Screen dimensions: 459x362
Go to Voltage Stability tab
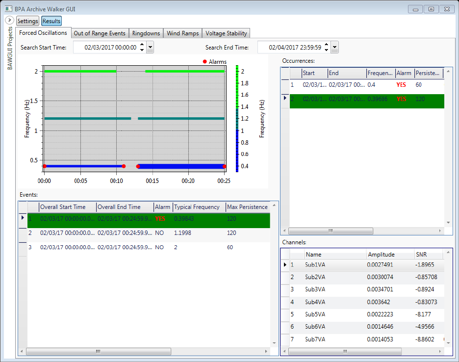[x=226, y=33]
